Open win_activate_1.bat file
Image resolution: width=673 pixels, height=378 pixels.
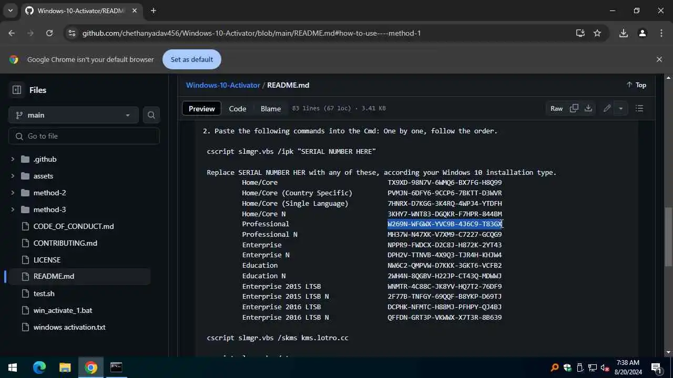pos(63,310)
